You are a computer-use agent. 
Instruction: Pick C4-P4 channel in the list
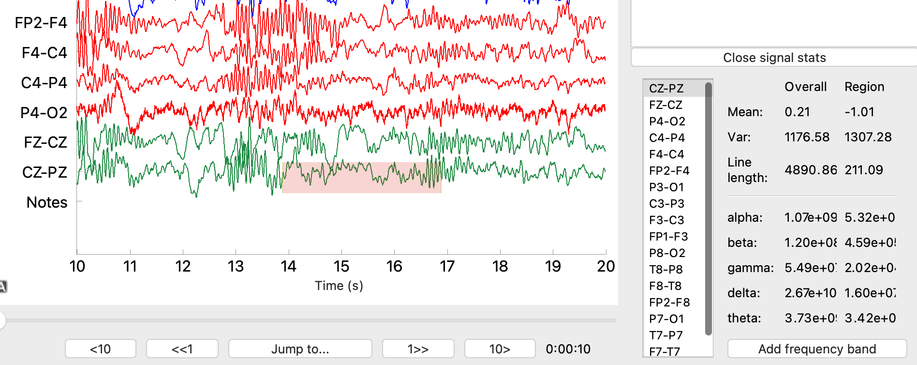(x=667, y=138)
